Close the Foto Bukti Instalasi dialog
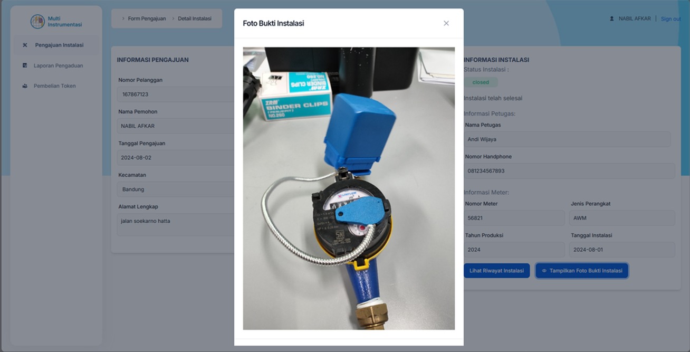Viewport: 690px width, 352px height. tap(446, 23)
